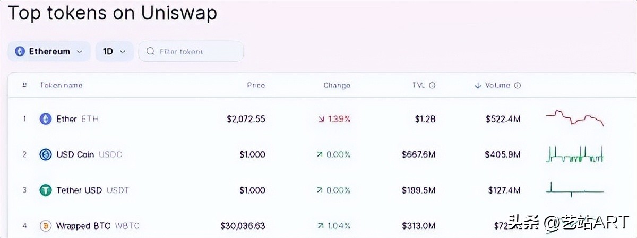Click the USDC price sparkline chart
The image size is (637, 238).
click(x=575, y=155)
